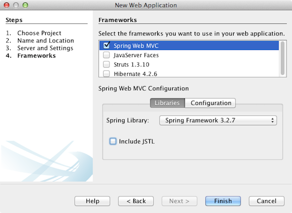Enable the JavaServer Faces framework checkbox
The width and height of the screenshot is (292, 213).
pos(106,55)
